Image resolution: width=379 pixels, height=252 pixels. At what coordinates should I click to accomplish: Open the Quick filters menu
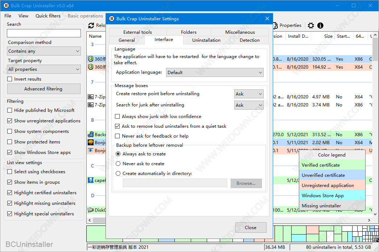[48, 16]
